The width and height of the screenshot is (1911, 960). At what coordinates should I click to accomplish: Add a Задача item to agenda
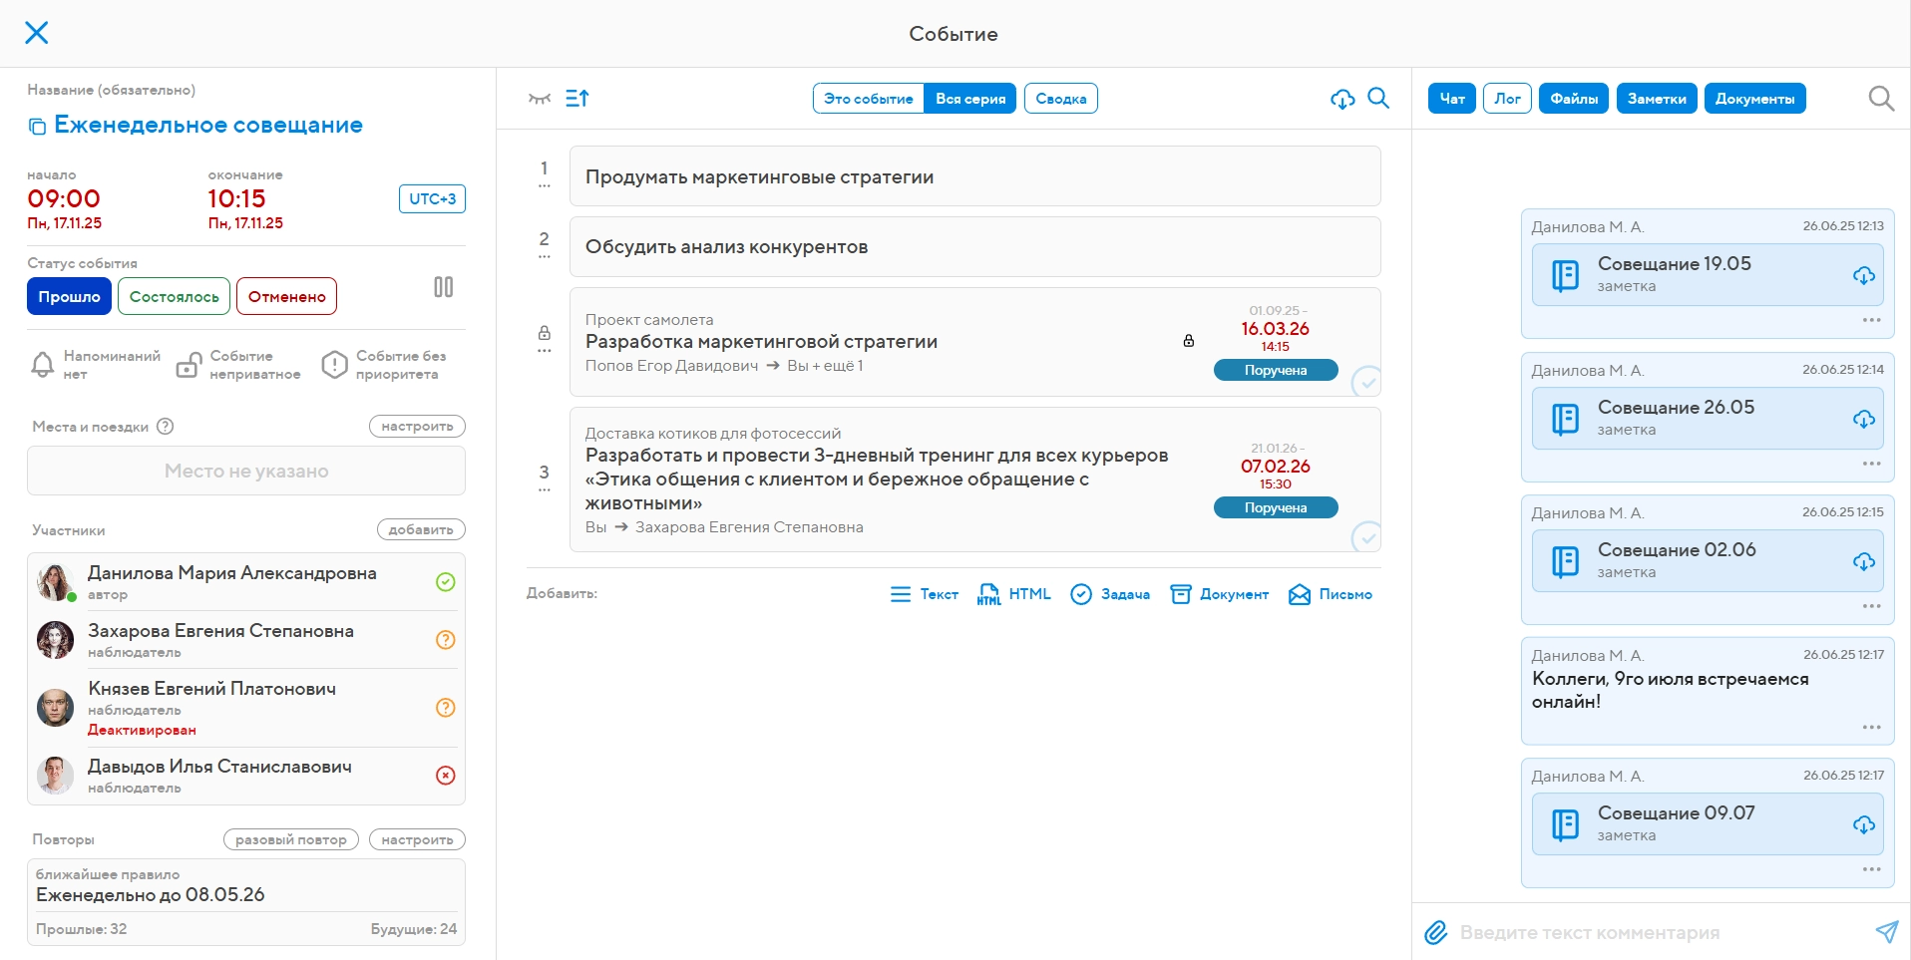point(1109,594)
